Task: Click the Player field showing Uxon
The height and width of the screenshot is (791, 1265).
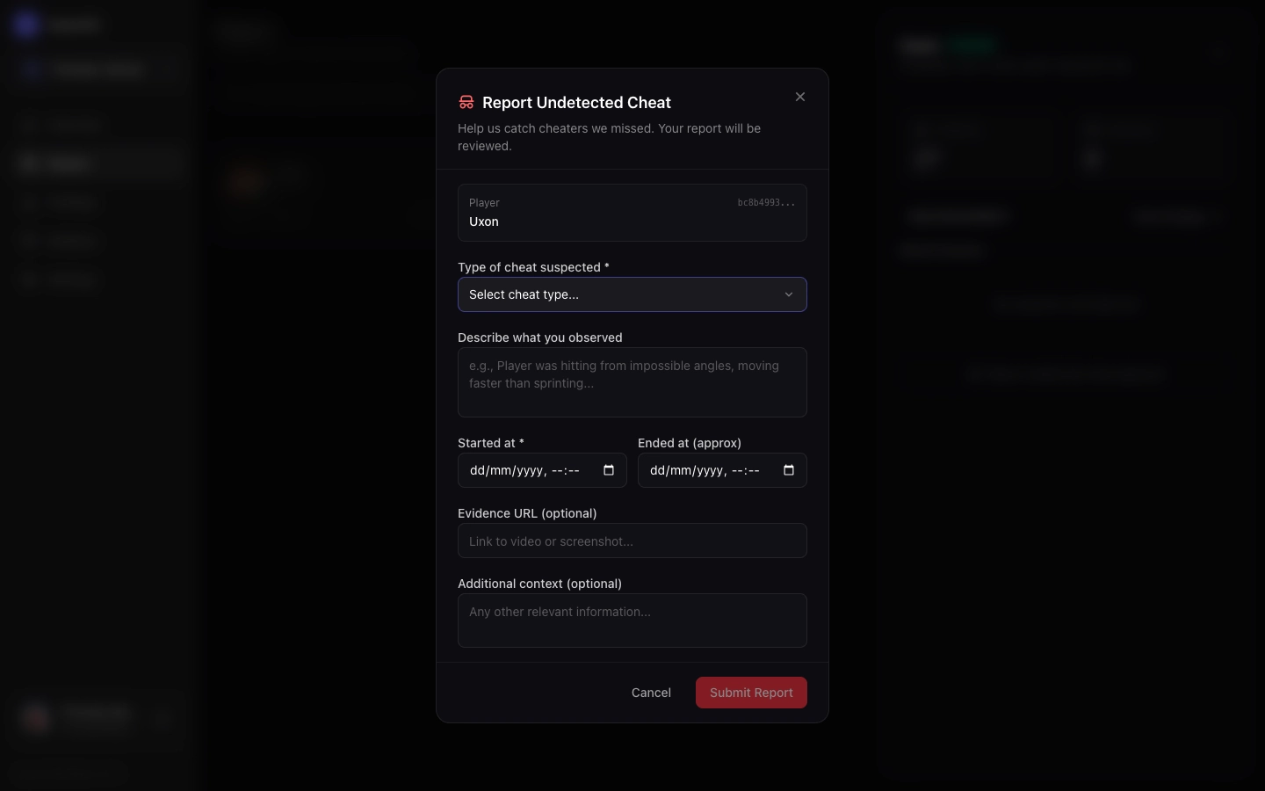Action: (x=632, y=213)
